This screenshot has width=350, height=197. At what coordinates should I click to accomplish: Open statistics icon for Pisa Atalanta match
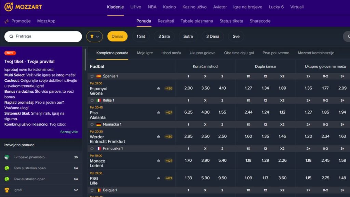(158, 112)
